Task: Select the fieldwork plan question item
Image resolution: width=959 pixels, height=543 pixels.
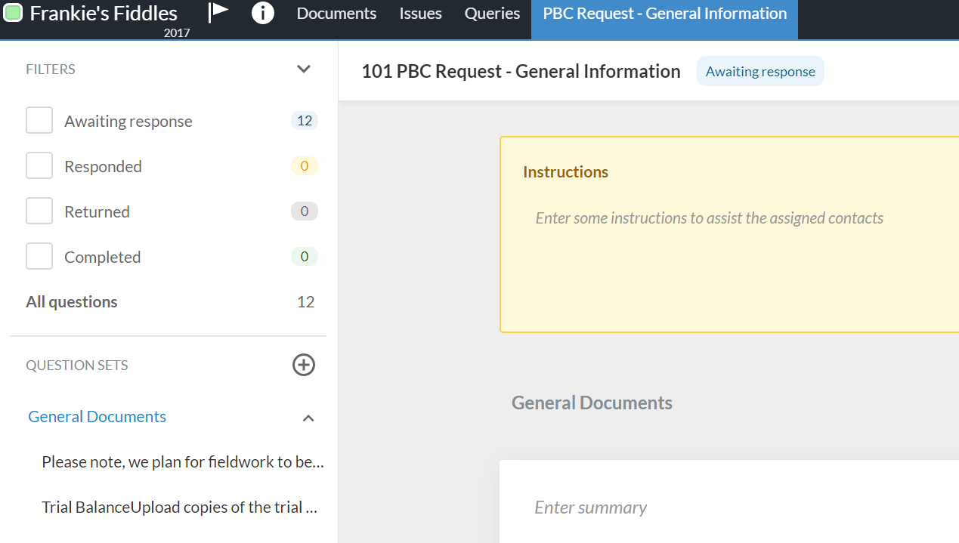Action: 182,461
